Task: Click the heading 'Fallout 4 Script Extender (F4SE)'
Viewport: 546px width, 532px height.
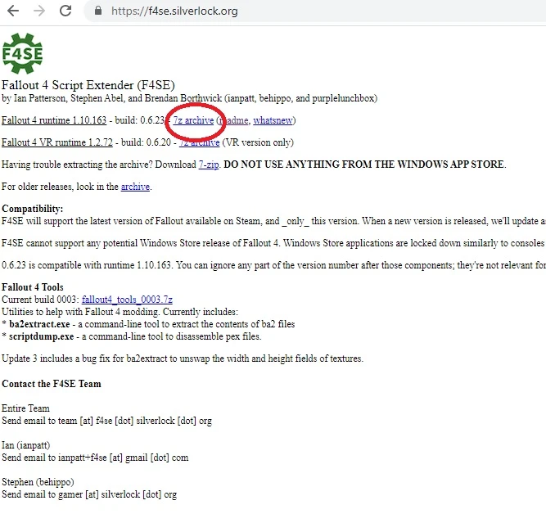Action: click(88, 85)
